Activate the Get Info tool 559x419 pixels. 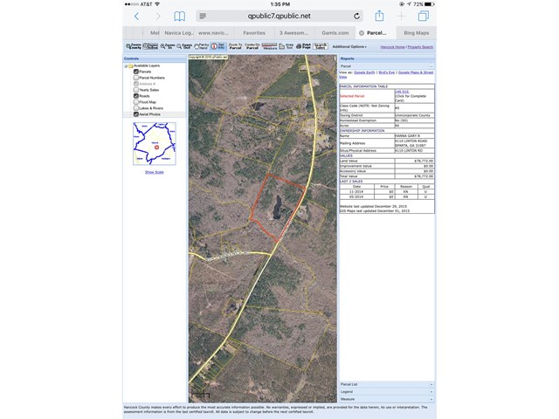click(x=217, y=46)
